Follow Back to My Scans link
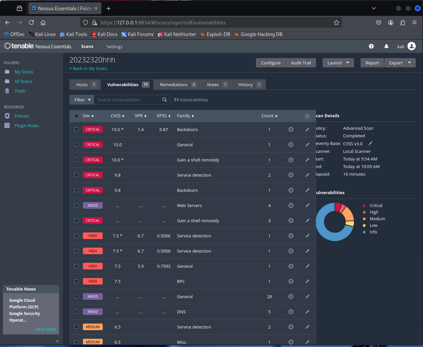The width and height of the screenshot is (423, 347). tap(88, 68)
